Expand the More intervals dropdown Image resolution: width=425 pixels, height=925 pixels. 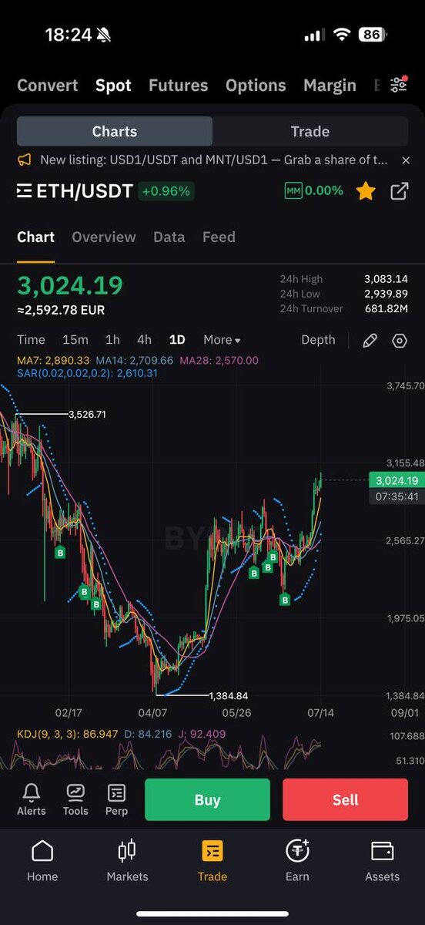coord(222,340)
